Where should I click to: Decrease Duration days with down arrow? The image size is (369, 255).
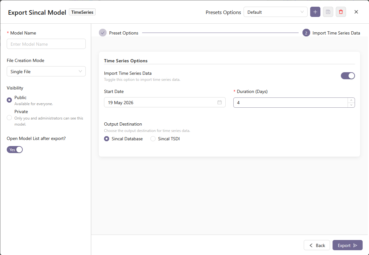tap(351, 105)
